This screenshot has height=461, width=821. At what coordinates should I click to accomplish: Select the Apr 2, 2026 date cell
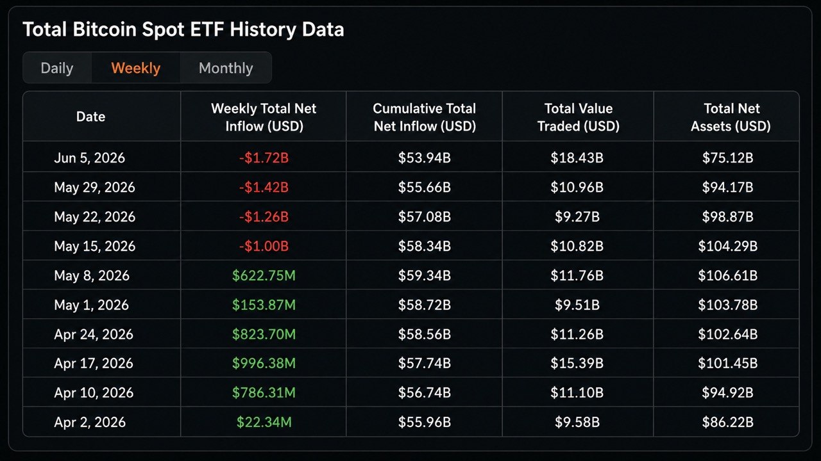pyautogui.click(x=90, y=422)
